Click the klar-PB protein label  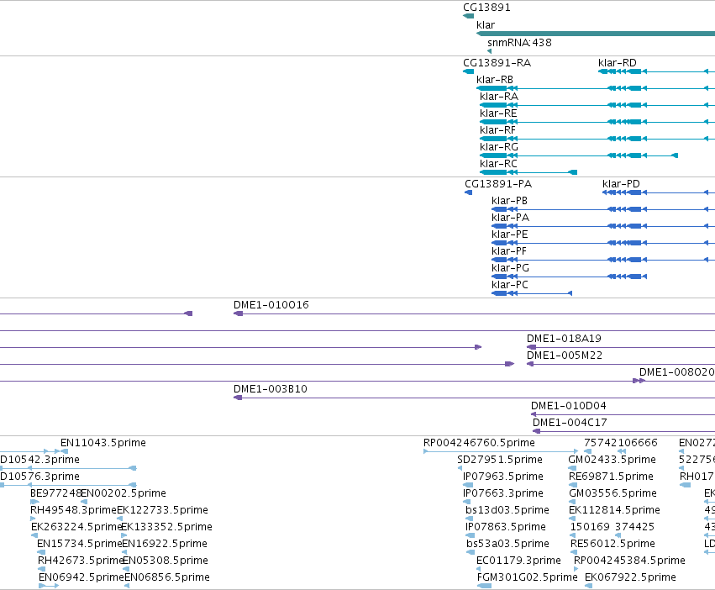point(509,201)
